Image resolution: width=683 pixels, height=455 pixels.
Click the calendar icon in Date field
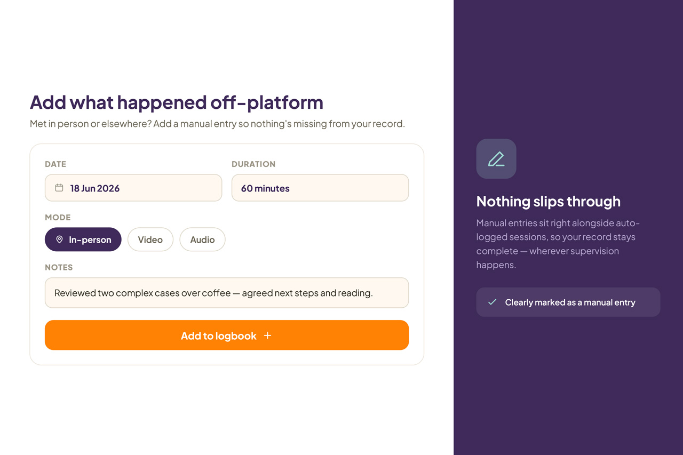(x=59, y=188)
